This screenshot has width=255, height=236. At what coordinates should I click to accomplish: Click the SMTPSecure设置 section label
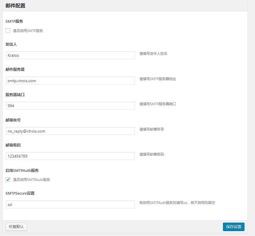20,193
